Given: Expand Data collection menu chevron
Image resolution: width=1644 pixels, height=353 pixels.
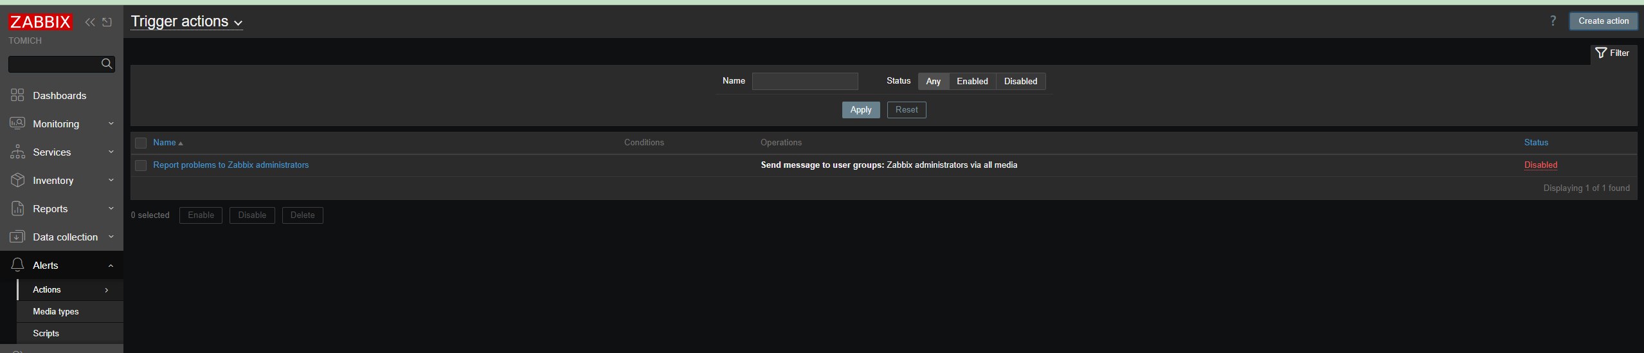Looking at the screenshot, I should click(111, 237).
